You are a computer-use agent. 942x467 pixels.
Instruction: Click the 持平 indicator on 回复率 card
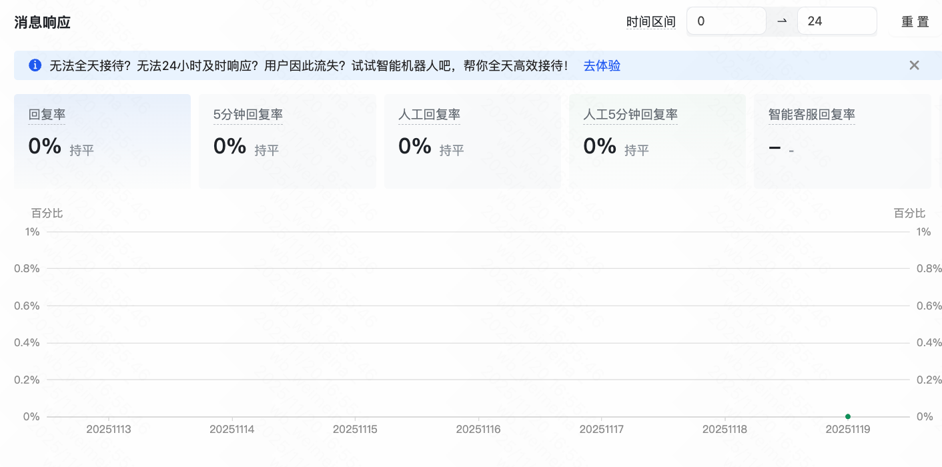click(81, 149)
